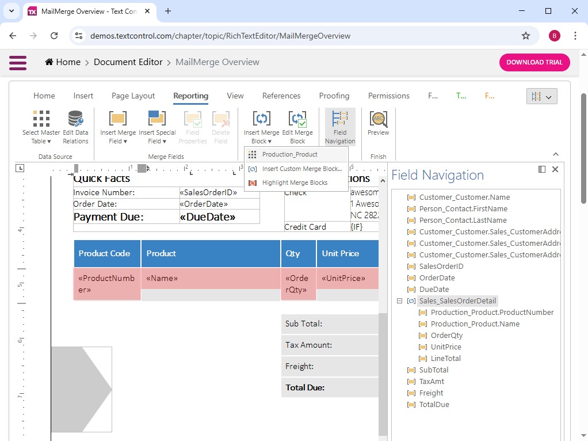Image resolution: width=588 pixels, height=441 pixels.
Task: Collapse the Sales_SalesOrderDetail tree node
Action: point(399,301)
